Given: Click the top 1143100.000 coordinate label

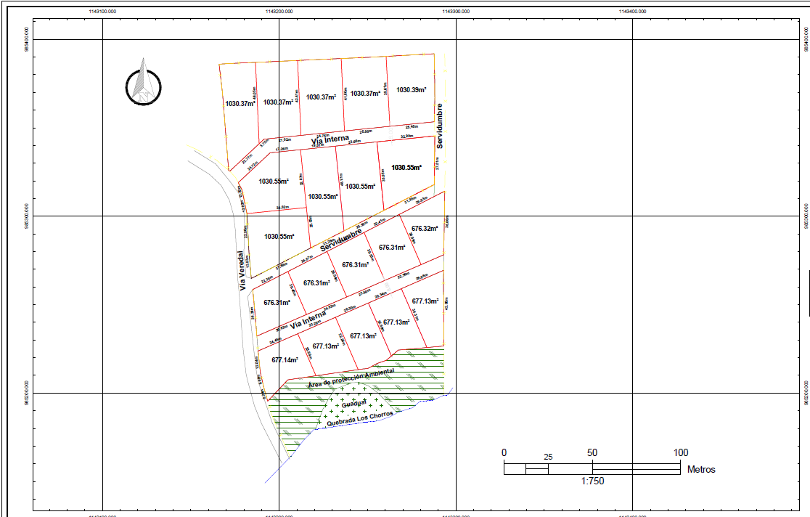Looking at the screenshot, I should point(102,11).
